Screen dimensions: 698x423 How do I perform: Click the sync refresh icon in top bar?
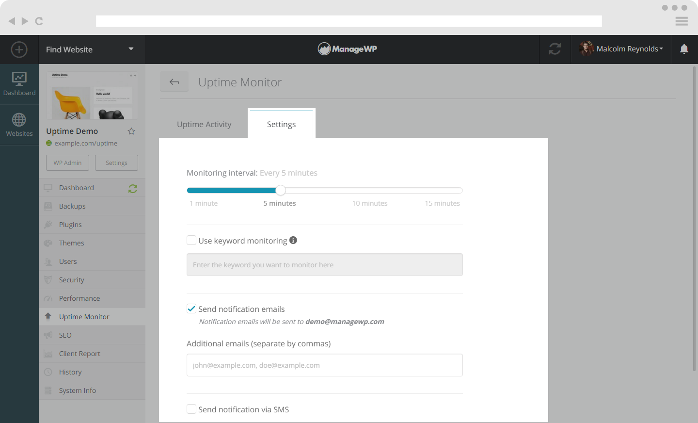pyautogui.click(x=555, y=49)
